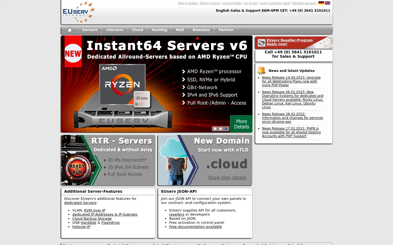Click English Sales & Support phone text
Viewport: 393px width, 245px height.
click(273, 11)
